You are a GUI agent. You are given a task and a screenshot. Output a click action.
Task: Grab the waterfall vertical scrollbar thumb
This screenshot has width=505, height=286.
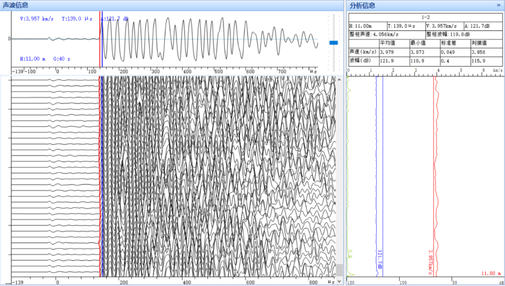point(339,270)
